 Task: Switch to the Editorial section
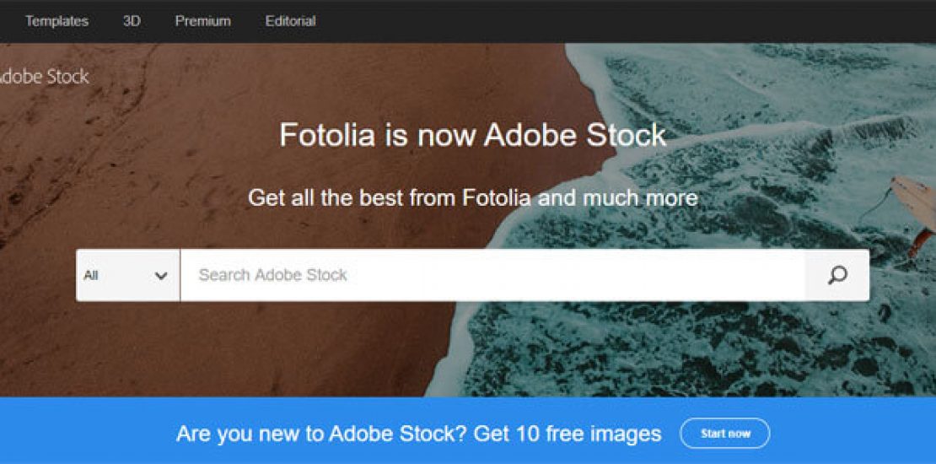290,21
